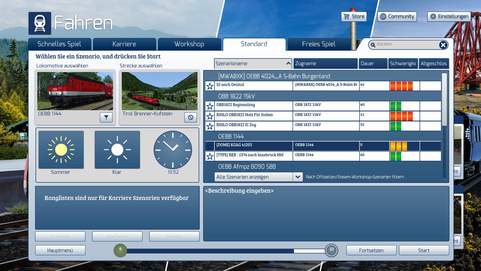The height and width of the screenshot is (271, 481).
Task: Switch to the Karriere tab
Action: click(124, 44)
